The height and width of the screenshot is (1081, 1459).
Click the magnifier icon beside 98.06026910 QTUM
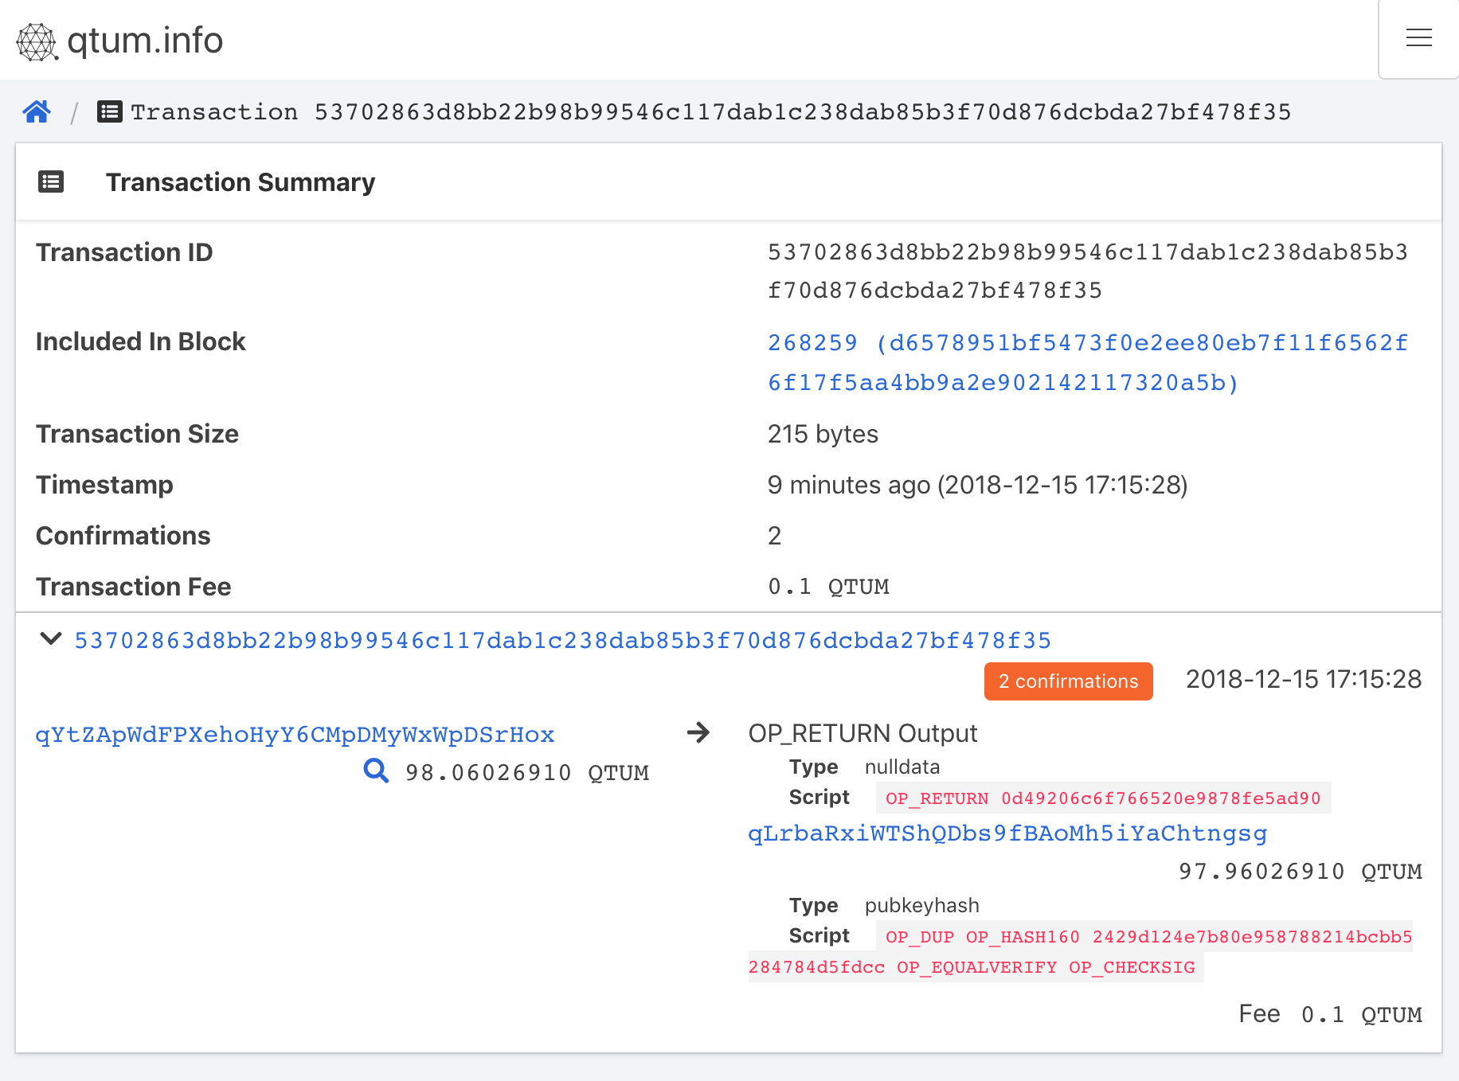pos(376,771)
